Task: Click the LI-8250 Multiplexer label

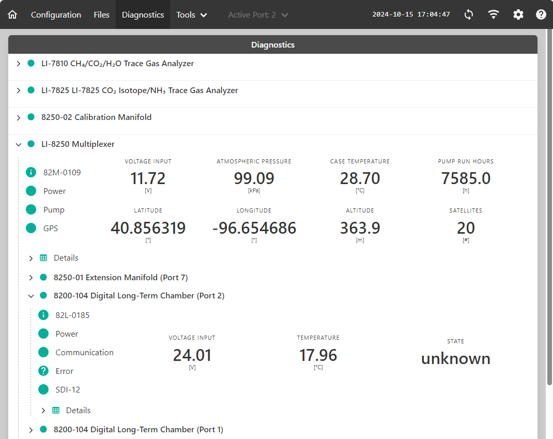Action: coord(78,144)
